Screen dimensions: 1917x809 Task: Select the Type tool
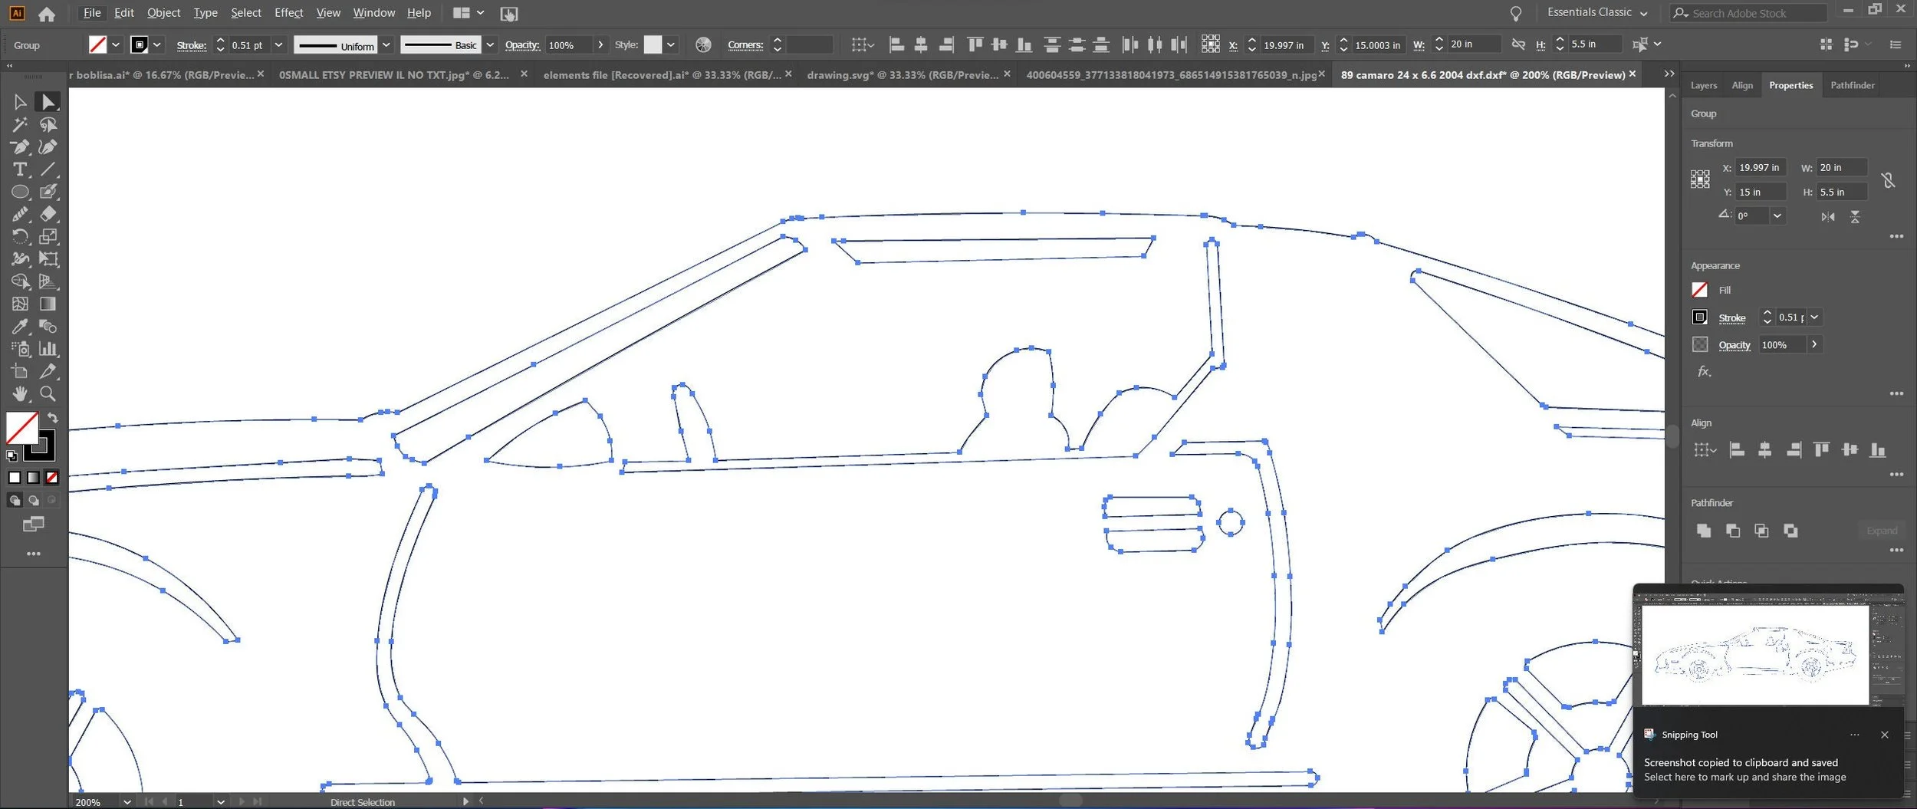coord(20,169)
